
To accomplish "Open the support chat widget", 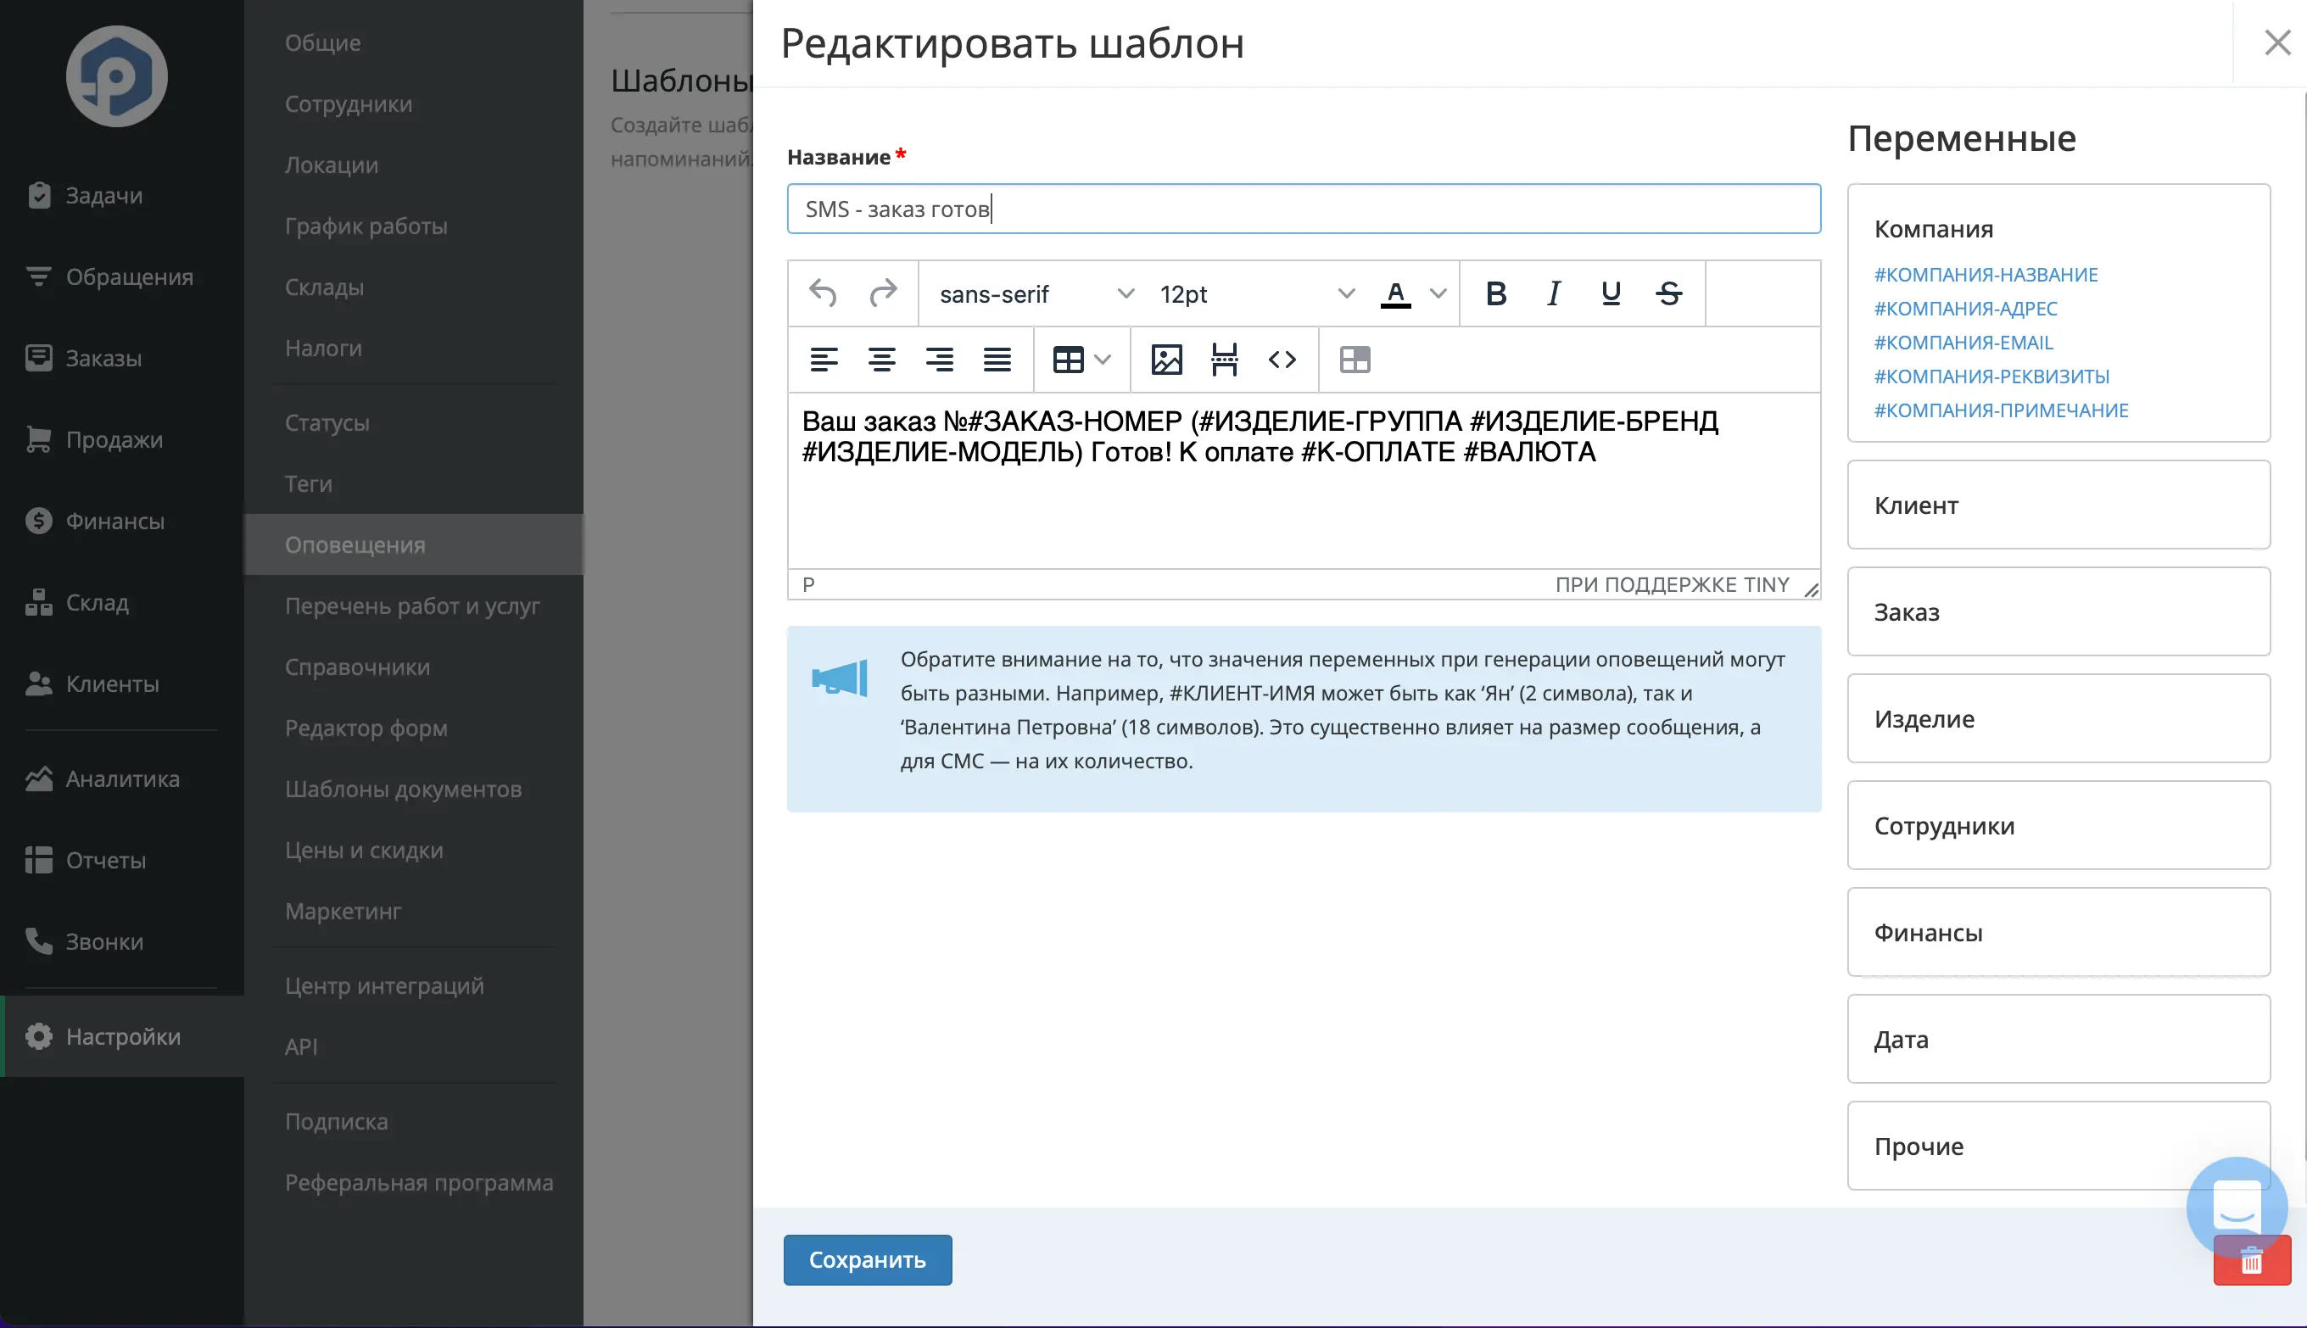I will tap(2237, 1206).
